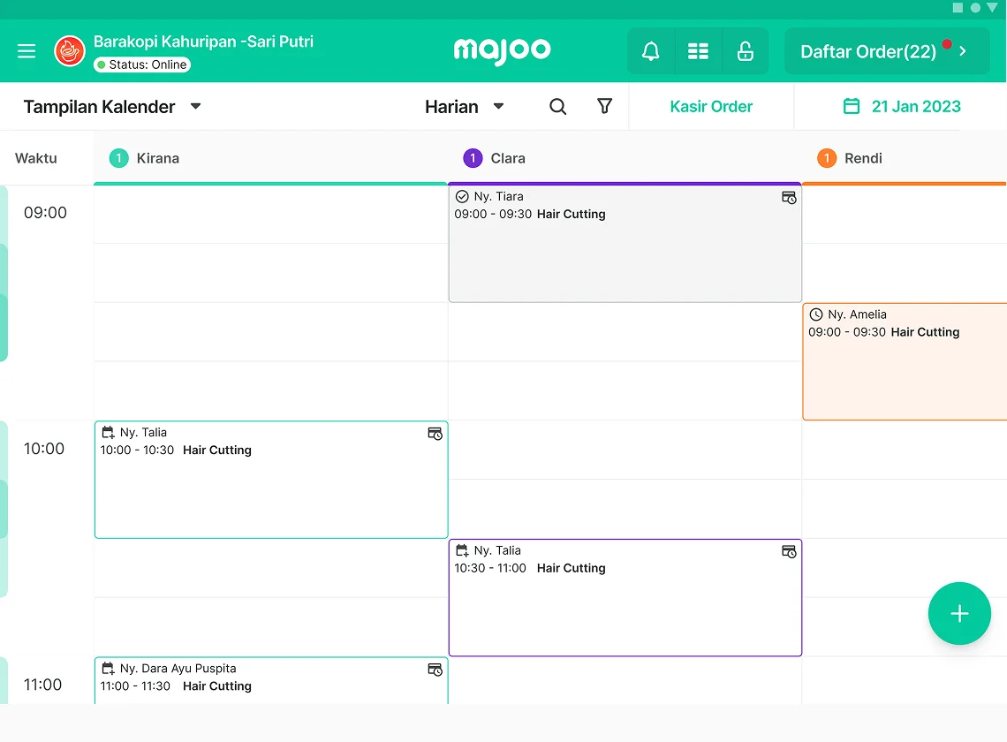Select the Clara staff column header
This screenshot has width=1007, height=742.
pyautogui.click(x=507, y=159)
